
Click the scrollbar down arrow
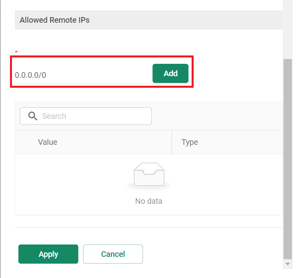287,264
